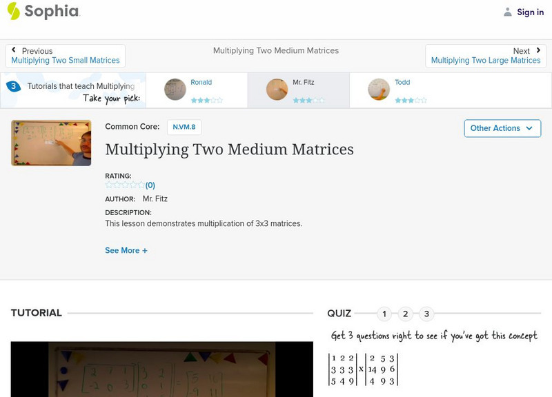
Task: Open quiz question step 3
Action: (x=427, y=313)
